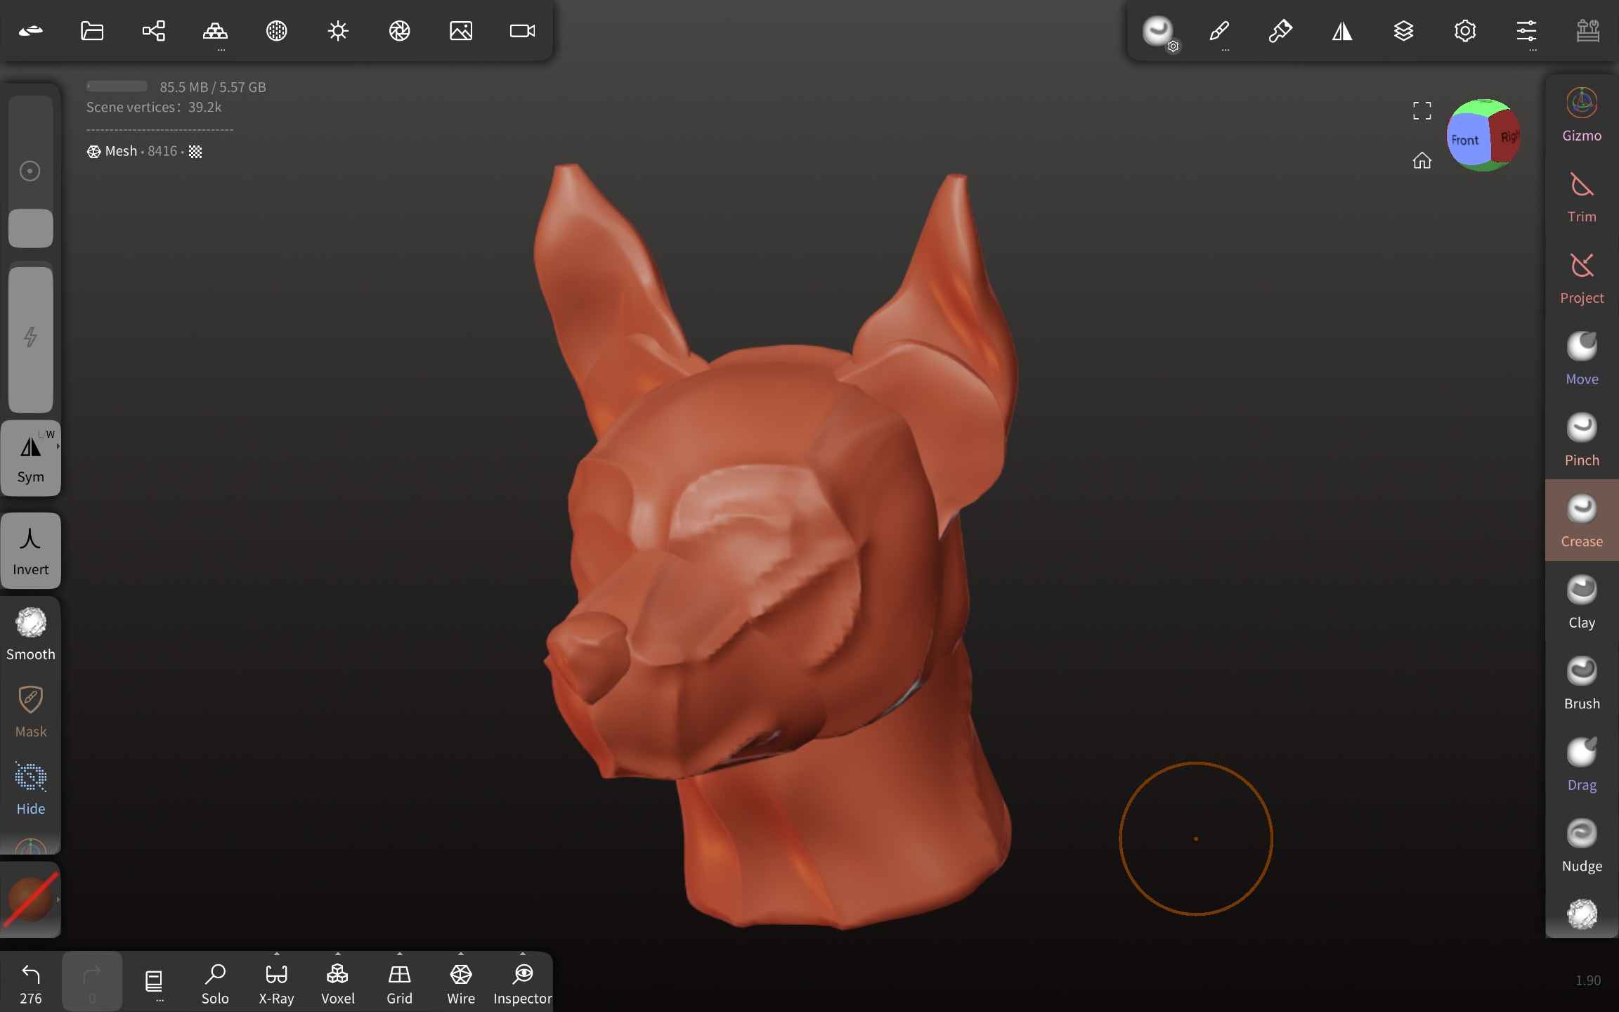Open the lighting settings sun icon
The image size is (1619, 1012).
(x=338, y=31)
